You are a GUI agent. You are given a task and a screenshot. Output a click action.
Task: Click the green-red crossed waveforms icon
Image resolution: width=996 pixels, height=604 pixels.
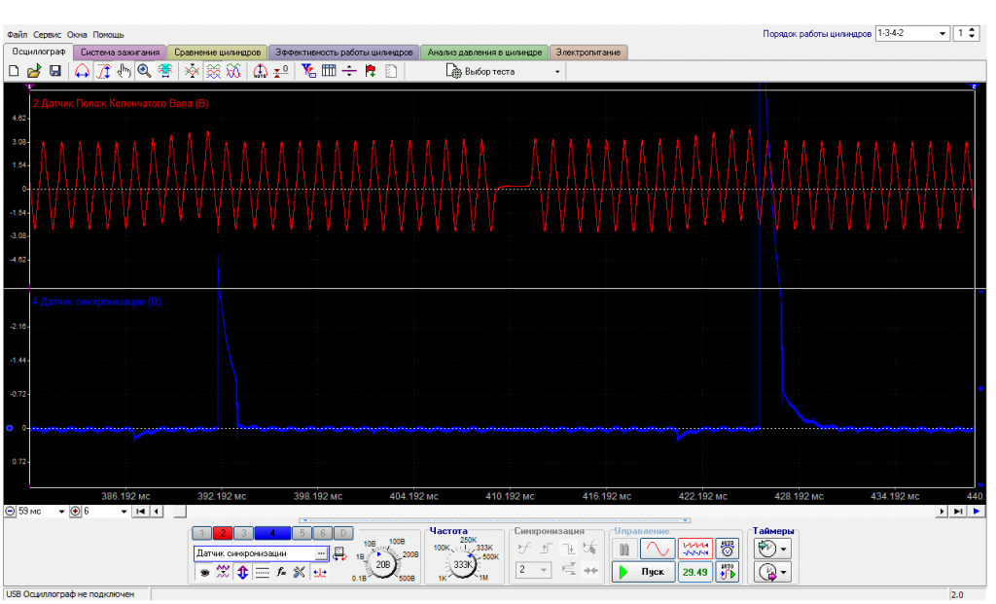coord(192,71)
